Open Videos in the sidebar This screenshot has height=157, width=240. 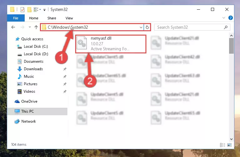coord(29,91)
